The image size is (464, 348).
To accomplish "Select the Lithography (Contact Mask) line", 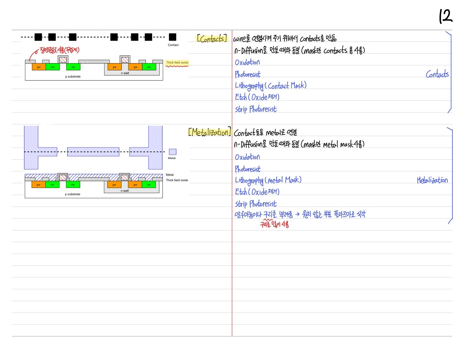I will point(271,86).
